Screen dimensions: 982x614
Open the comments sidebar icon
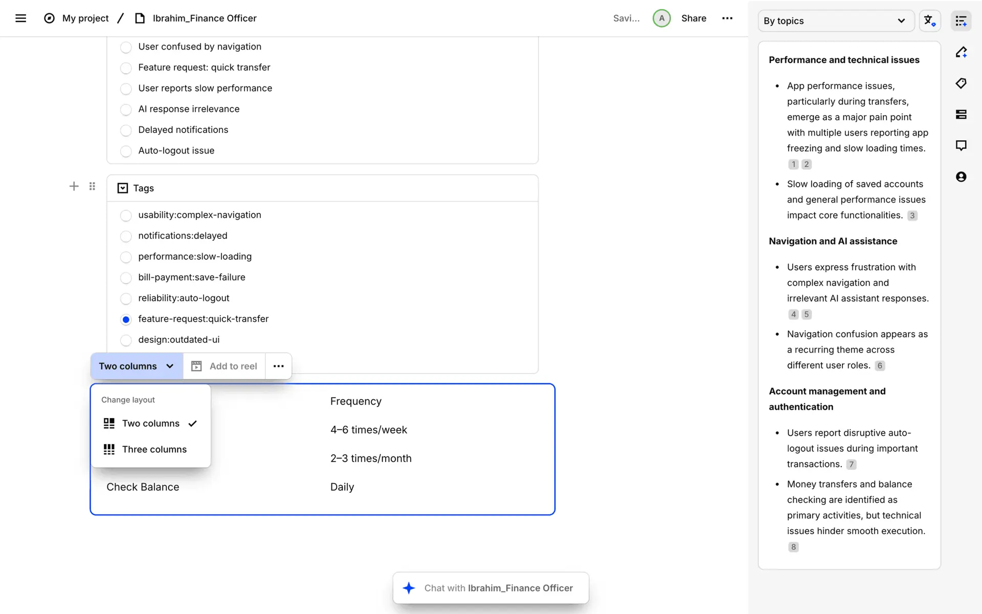coord(961,145)
